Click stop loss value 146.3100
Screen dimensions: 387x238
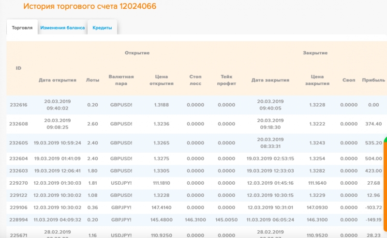[195, 220]
